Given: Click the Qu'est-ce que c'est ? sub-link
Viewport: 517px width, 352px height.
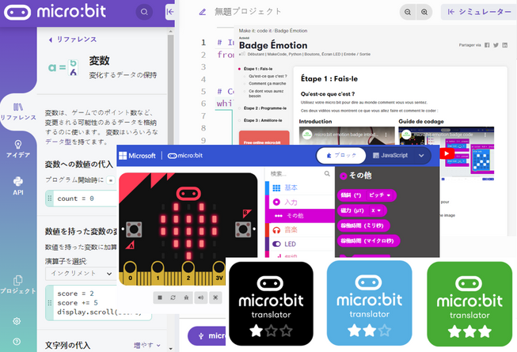Looking at the screenshot, I should (268, 76).
